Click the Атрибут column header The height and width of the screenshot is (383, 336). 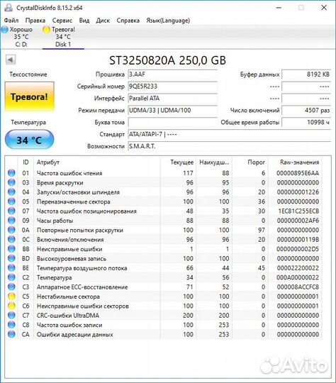(x=97, y=162)
